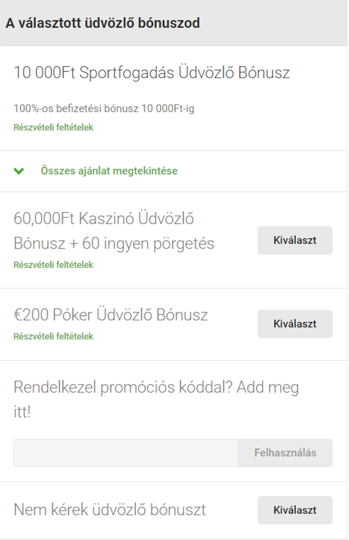Open sports bonus 'Részvételi feltételek' terms link
Image resolution: width=349 pixels, height=540 pixels.
coord(53,127)
